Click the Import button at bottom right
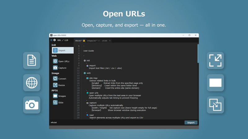248x139 pixels. click(x=191, y=123)
